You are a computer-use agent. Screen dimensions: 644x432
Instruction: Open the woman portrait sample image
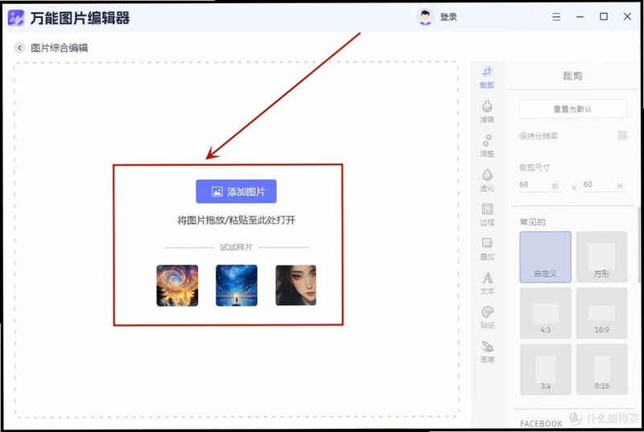(x=295, y=286)
